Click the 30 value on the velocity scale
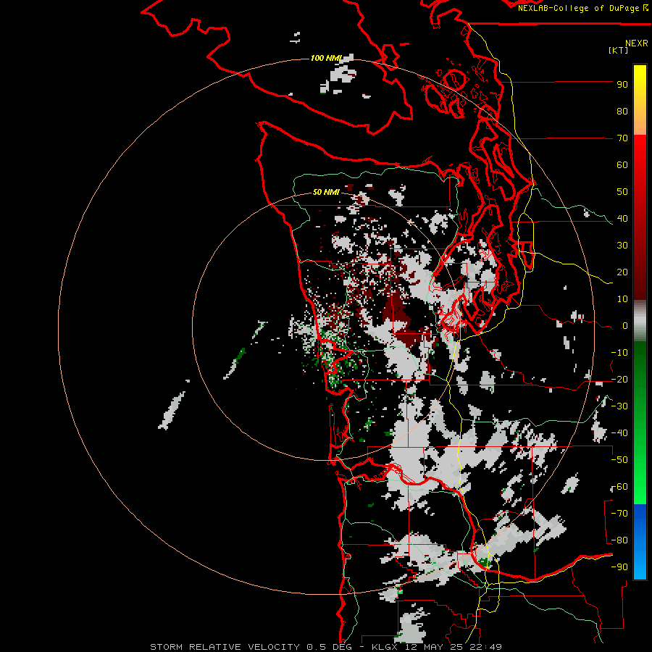This screenshot has width=652, height=652. pos(622,246)
